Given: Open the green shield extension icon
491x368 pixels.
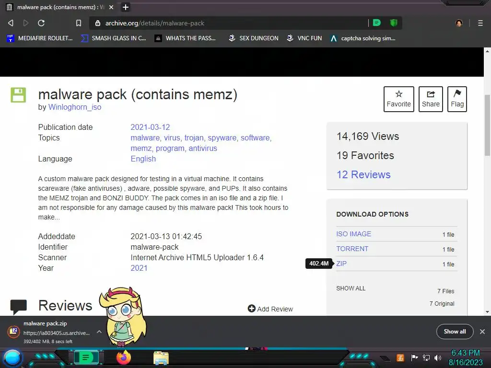Looking at the screenshot, I should pyautogui.click(x=394, y=23).
